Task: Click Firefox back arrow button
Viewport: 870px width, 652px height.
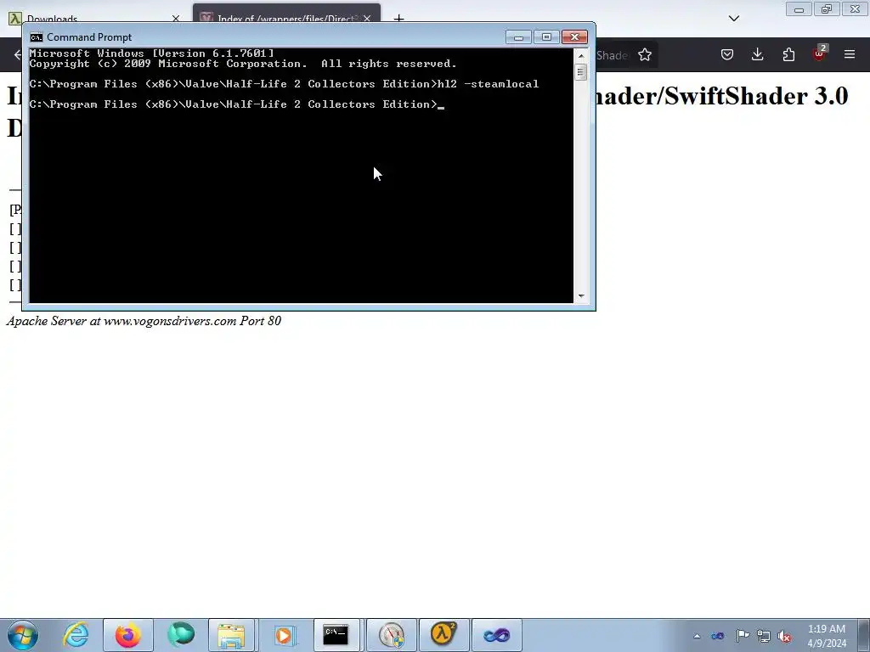Action: [x=17, y=54]
